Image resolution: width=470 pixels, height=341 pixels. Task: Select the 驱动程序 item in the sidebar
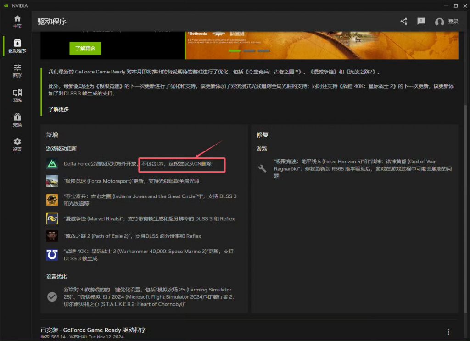17,46
